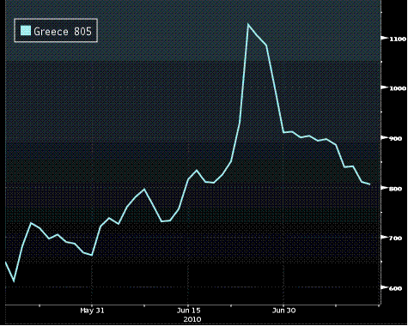This screenshot has height=326, width=408.
Task: Click the last data point of the line
Action: (370, 184)
